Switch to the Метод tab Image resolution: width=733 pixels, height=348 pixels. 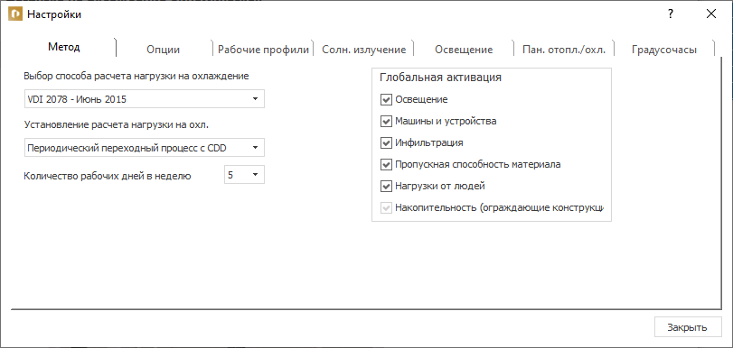coord(64,47)
